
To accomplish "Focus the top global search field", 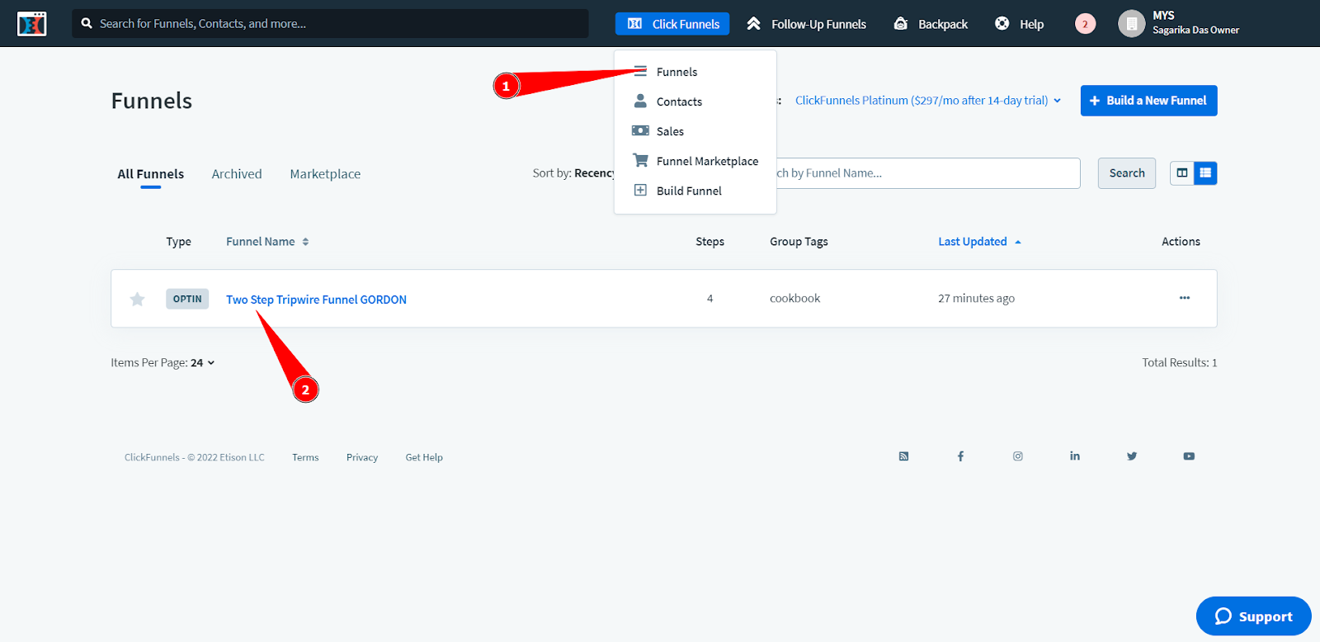I will pyautogui.click(x=330, y=24).
